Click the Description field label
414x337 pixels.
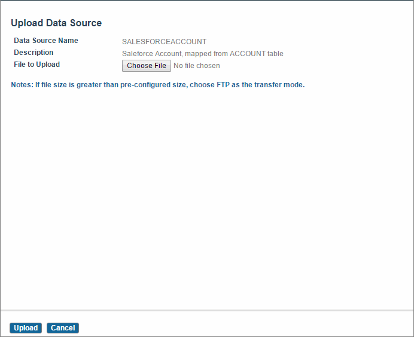click(34, 53)
